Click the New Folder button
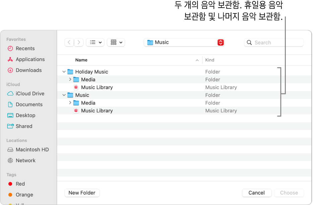Image resolution: width=313 pixels, height=205 pixels. point(82,193)
